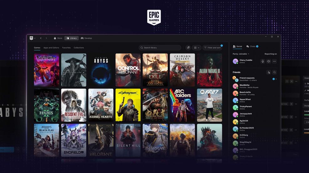Screen dimensions: 309x173
Task: Open the Fortnitemares game tile
Action: point(46,70)
